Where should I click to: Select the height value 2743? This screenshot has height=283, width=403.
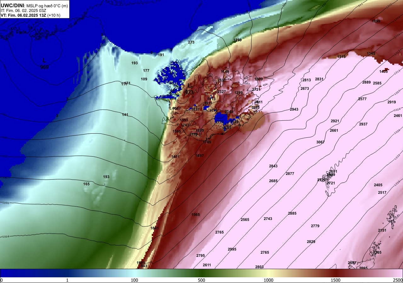pos(268,219)
